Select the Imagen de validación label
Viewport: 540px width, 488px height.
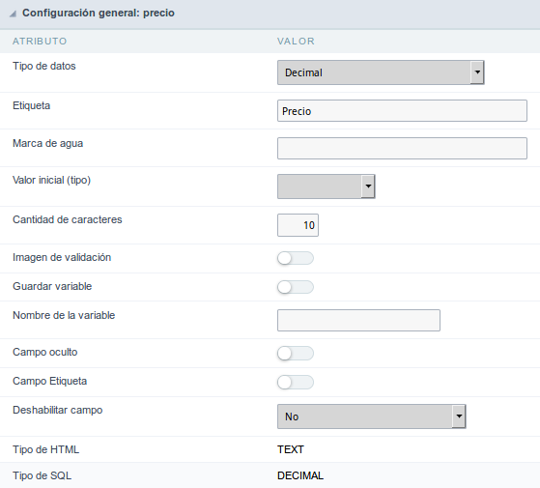(x=62, y=257)
